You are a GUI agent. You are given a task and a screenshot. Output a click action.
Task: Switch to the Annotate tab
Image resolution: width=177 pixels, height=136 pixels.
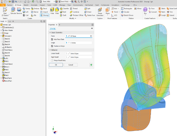[x=34, y=5]
